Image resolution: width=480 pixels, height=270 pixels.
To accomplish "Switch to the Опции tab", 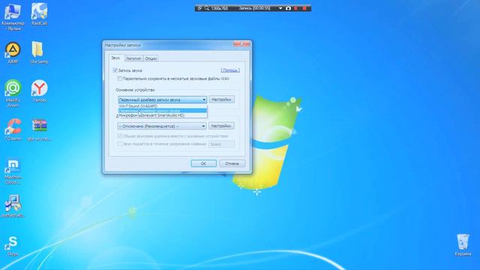I will (151, 58).
